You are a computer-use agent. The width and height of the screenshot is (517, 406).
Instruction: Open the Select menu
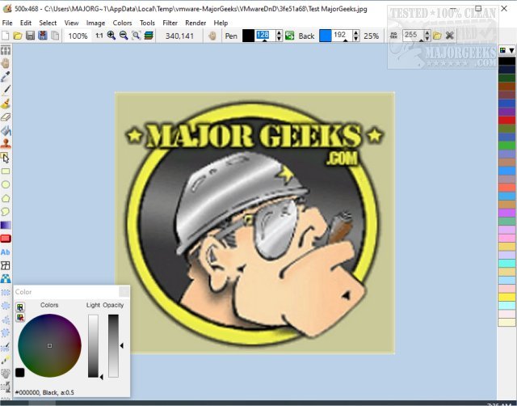[x=48, y=23]
